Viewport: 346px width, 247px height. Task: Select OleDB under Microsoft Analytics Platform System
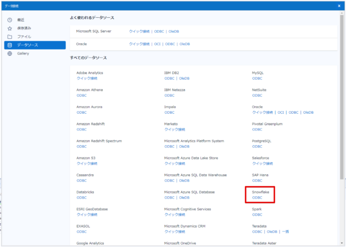(x=184, y=146)
